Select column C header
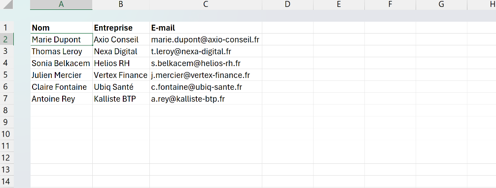This screenshot has height=188, width=496. pyautogui.click(x=206, y=4)
